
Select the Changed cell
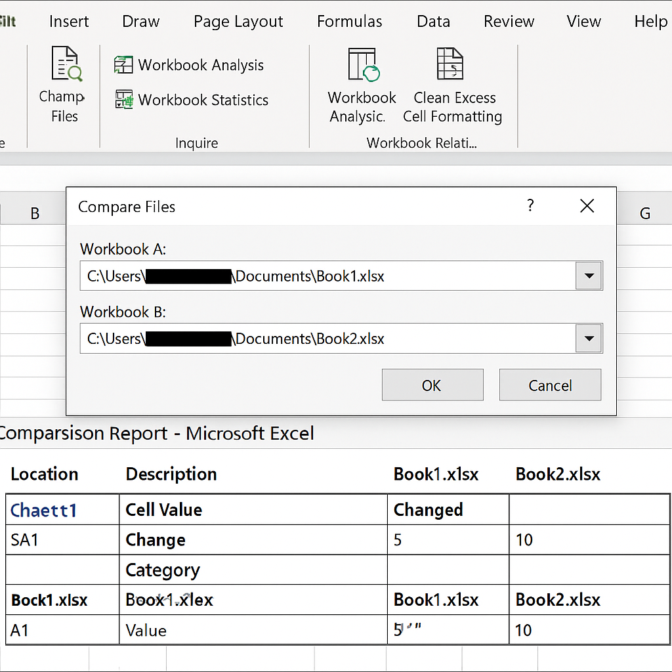(448, 509)
